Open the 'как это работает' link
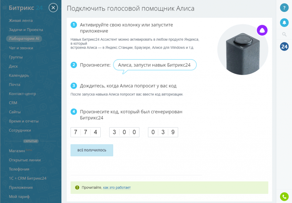292x203 pixels. click(117, 188)
